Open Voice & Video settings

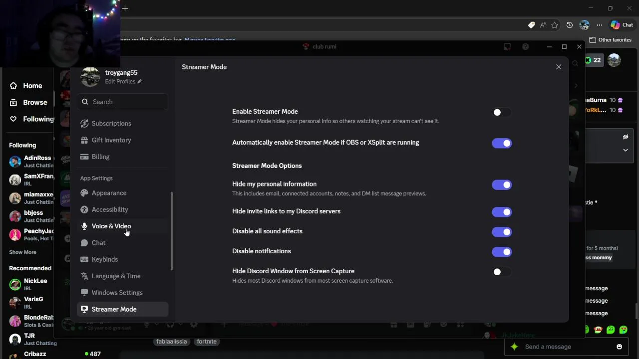point(123,226)
